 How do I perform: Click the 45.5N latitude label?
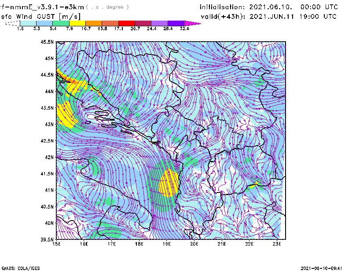[47, 42]
